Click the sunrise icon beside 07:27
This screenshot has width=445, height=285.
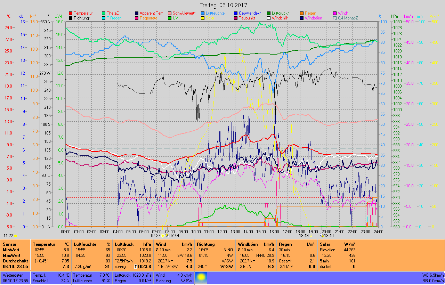163,236
